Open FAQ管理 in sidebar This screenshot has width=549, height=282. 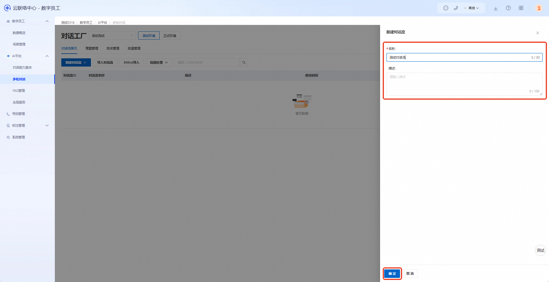[19, 91]
